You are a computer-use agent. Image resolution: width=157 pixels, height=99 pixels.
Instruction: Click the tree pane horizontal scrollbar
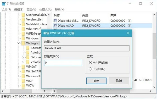coord(24,91)
